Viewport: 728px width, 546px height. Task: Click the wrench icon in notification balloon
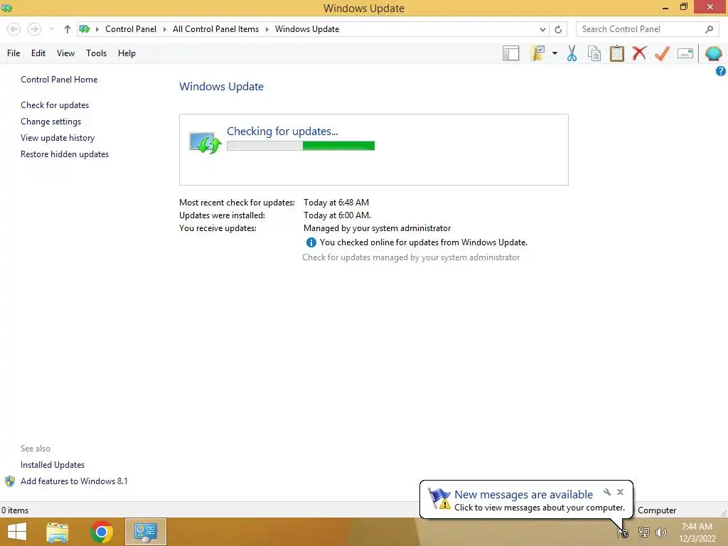click(x=607, y=492)
